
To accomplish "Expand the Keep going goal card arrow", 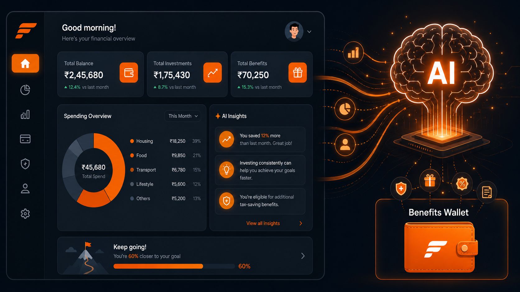I will (303, 256).
